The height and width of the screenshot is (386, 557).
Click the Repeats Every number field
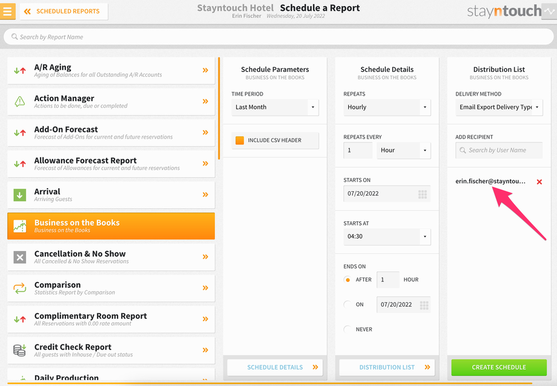click(358, 150)
